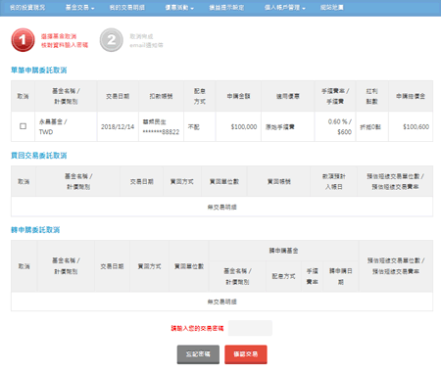Click the $100,600 total deduction amount cell

click(411, 126)
